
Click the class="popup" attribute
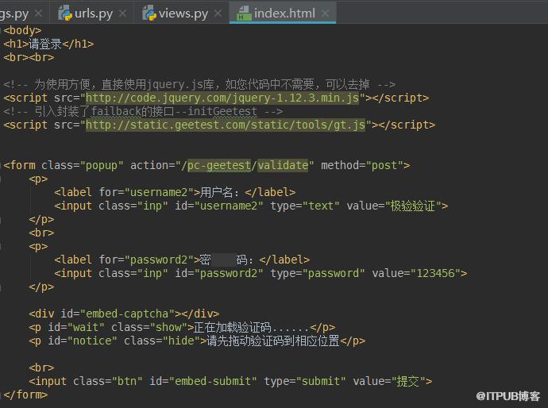pyautogui.click(x=83, y=165)
